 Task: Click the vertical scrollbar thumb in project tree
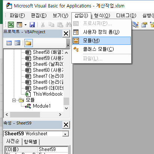pyautogui.click(x=67, y=101)
